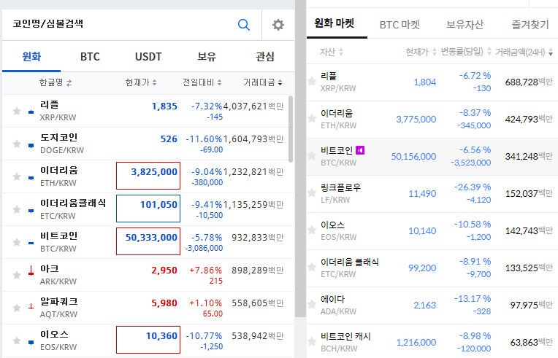Click the magnifier search icon

tap(244, 25)
